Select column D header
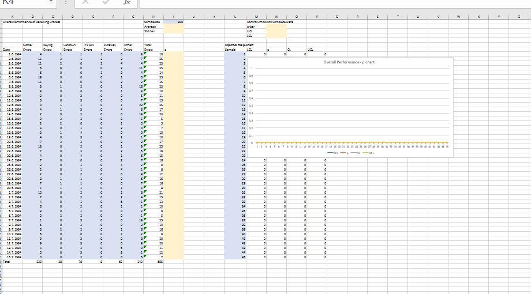Viewport: 531px width, 294px height. point(73,17)
